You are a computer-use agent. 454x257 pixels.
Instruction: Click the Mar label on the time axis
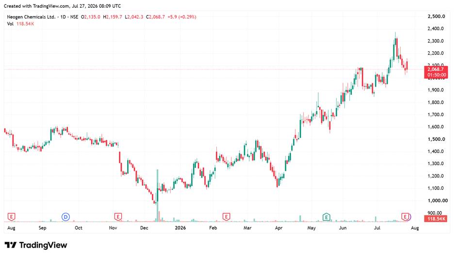point(247,228)
